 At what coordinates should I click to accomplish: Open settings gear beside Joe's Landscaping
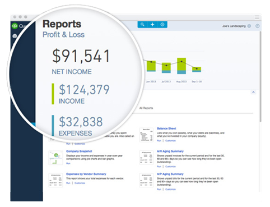[249, 26]
